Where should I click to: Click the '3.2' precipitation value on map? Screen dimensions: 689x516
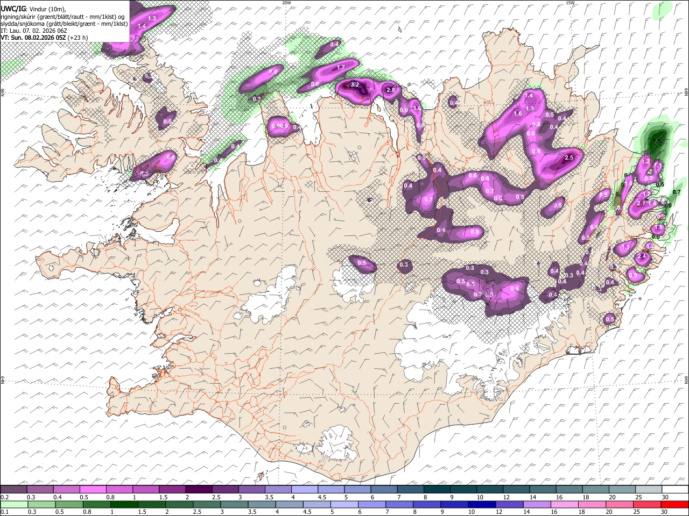click(x=355, y=85)
